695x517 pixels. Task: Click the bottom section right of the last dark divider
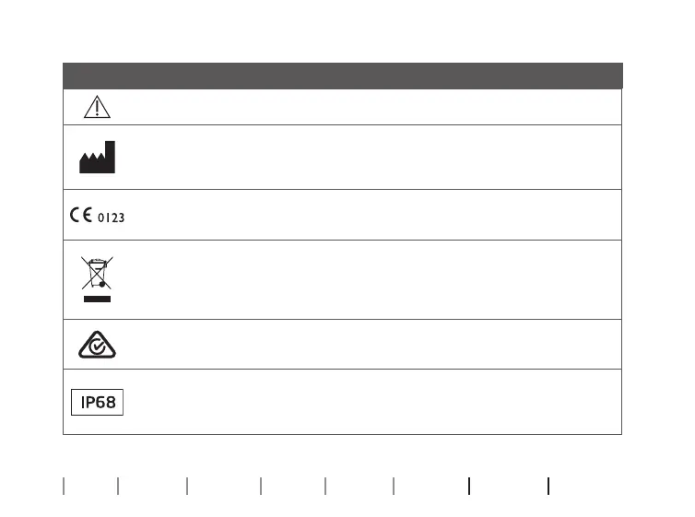click(585, 487)
